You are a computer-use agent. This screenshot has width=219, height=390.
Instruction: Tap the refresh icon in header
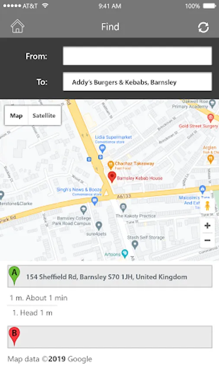pos(203,27)
